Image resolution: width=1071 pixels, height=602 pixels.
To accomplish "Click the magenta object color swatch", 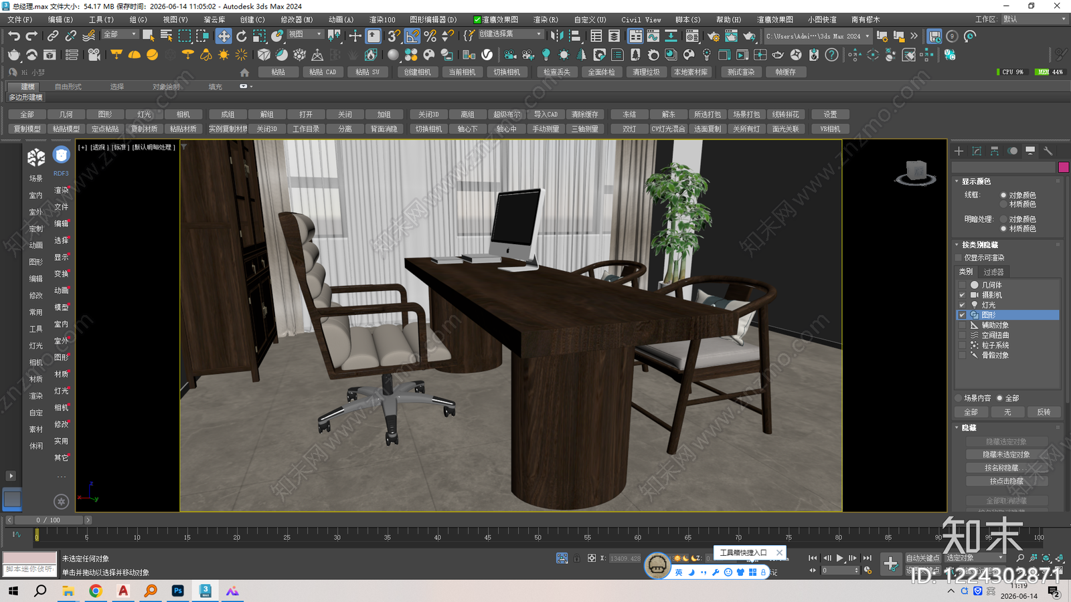I will coord(1064,167).
